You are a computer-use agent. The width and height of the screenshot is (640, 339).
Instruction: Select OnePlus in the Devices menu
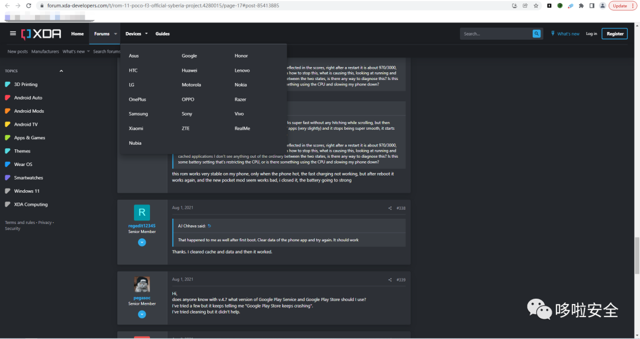click(x=137, y=100)
